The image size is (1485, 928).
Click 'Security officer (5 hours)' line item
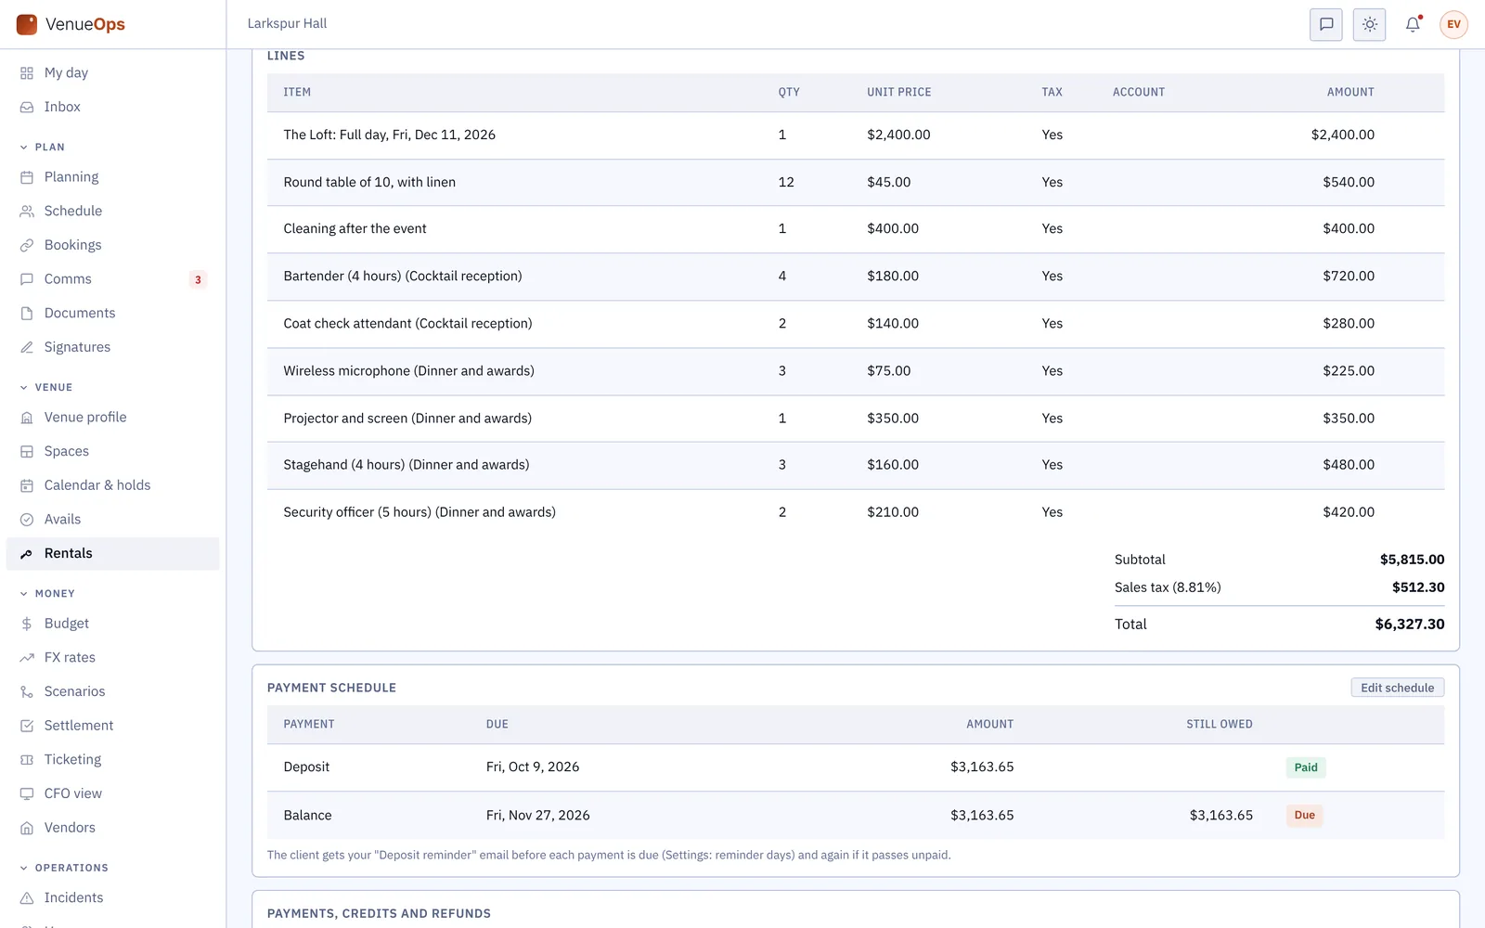856,512
